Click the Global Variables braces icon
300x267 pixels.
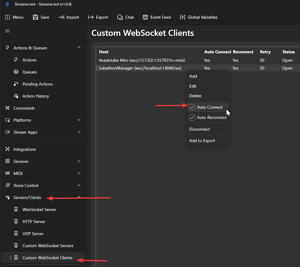pyautogui.click(x=182, y=17)
